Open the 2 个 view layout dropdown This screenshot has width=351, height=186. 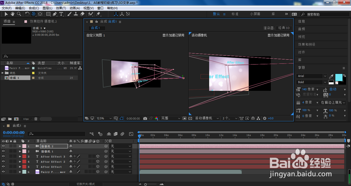pos(230,118)
